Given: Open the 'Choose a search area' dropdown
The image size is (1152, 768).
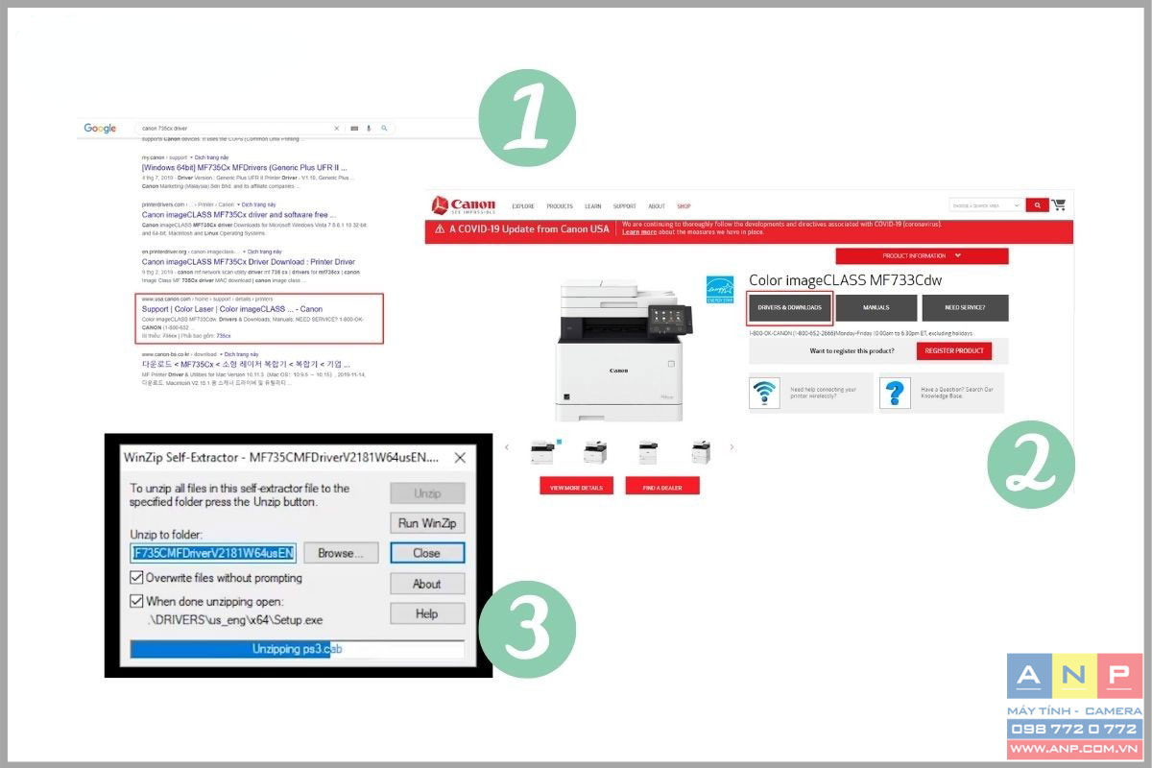Looking at the screenshot, I should (x=986, y=204).
